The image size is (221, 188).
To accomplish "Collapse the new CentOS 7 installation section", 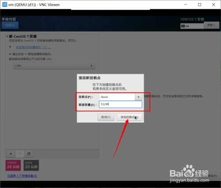I will 7,36.
